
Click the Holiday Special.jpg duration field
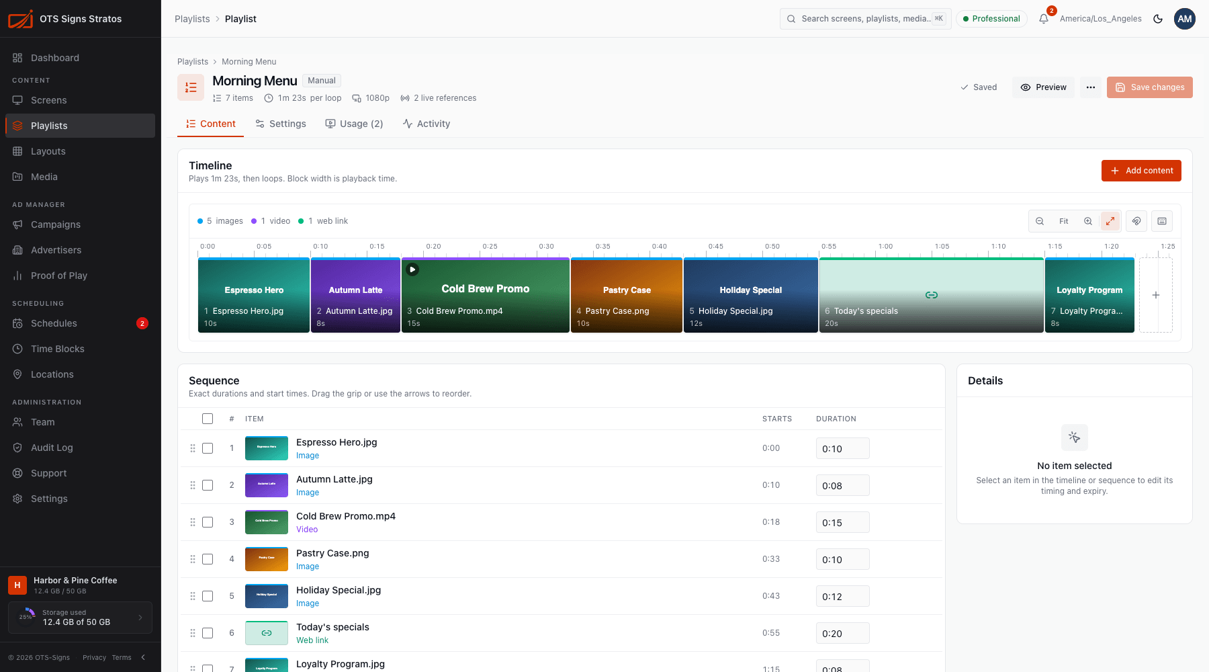(x=843, y=596)
